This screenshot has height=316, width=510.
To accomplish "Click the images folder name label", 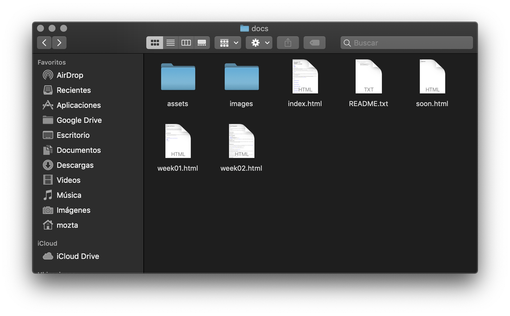I will click(241, 104).
